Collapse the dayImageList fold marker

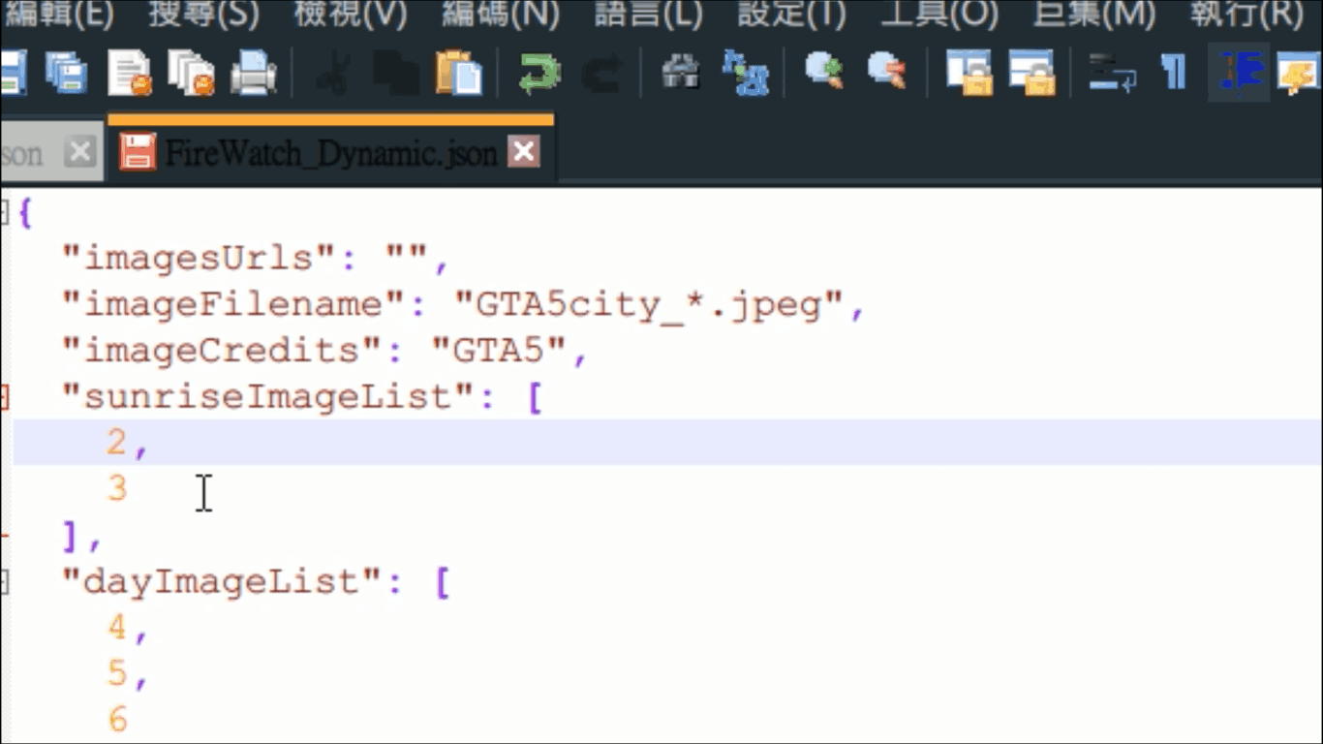[5, 581]
